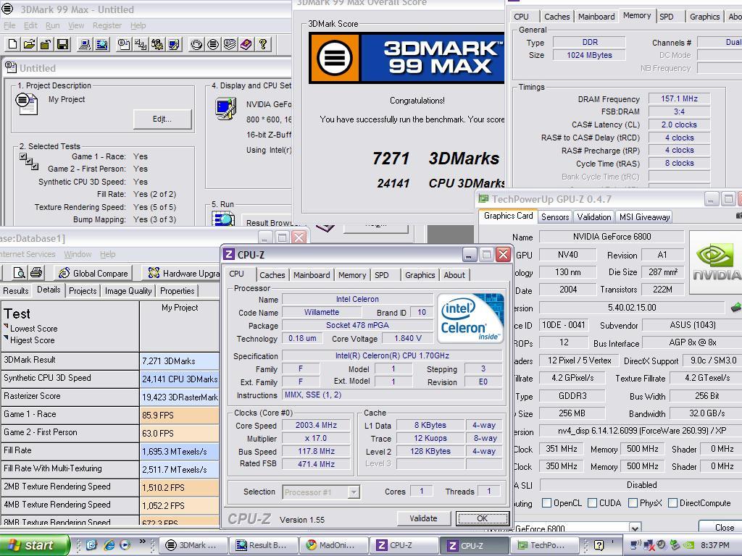Click the computer system info toolbar icon
The width and height of the screenshot is (742, 556).
click(x=85, y=44)
